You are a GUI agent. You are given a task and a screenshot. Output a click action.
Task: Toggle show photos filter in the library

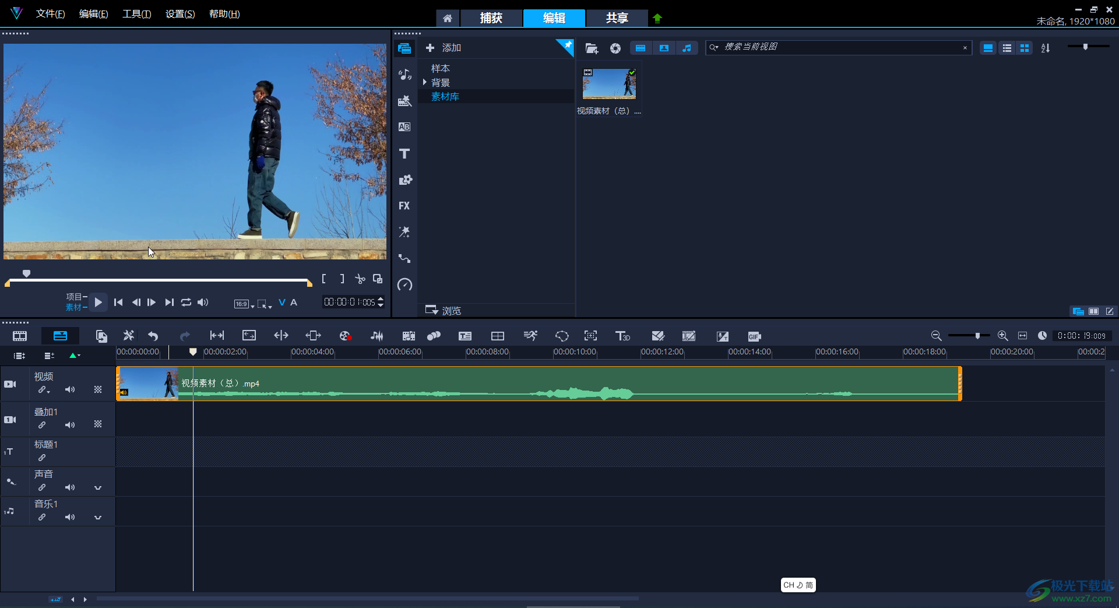[x=664, y=48]
